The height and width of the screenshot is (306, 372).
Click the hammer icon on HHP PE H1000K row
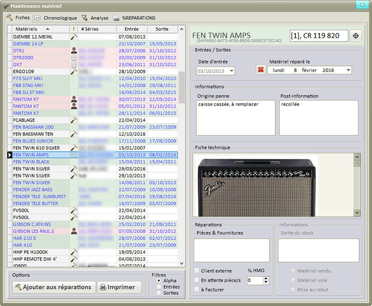pos(74,252)
